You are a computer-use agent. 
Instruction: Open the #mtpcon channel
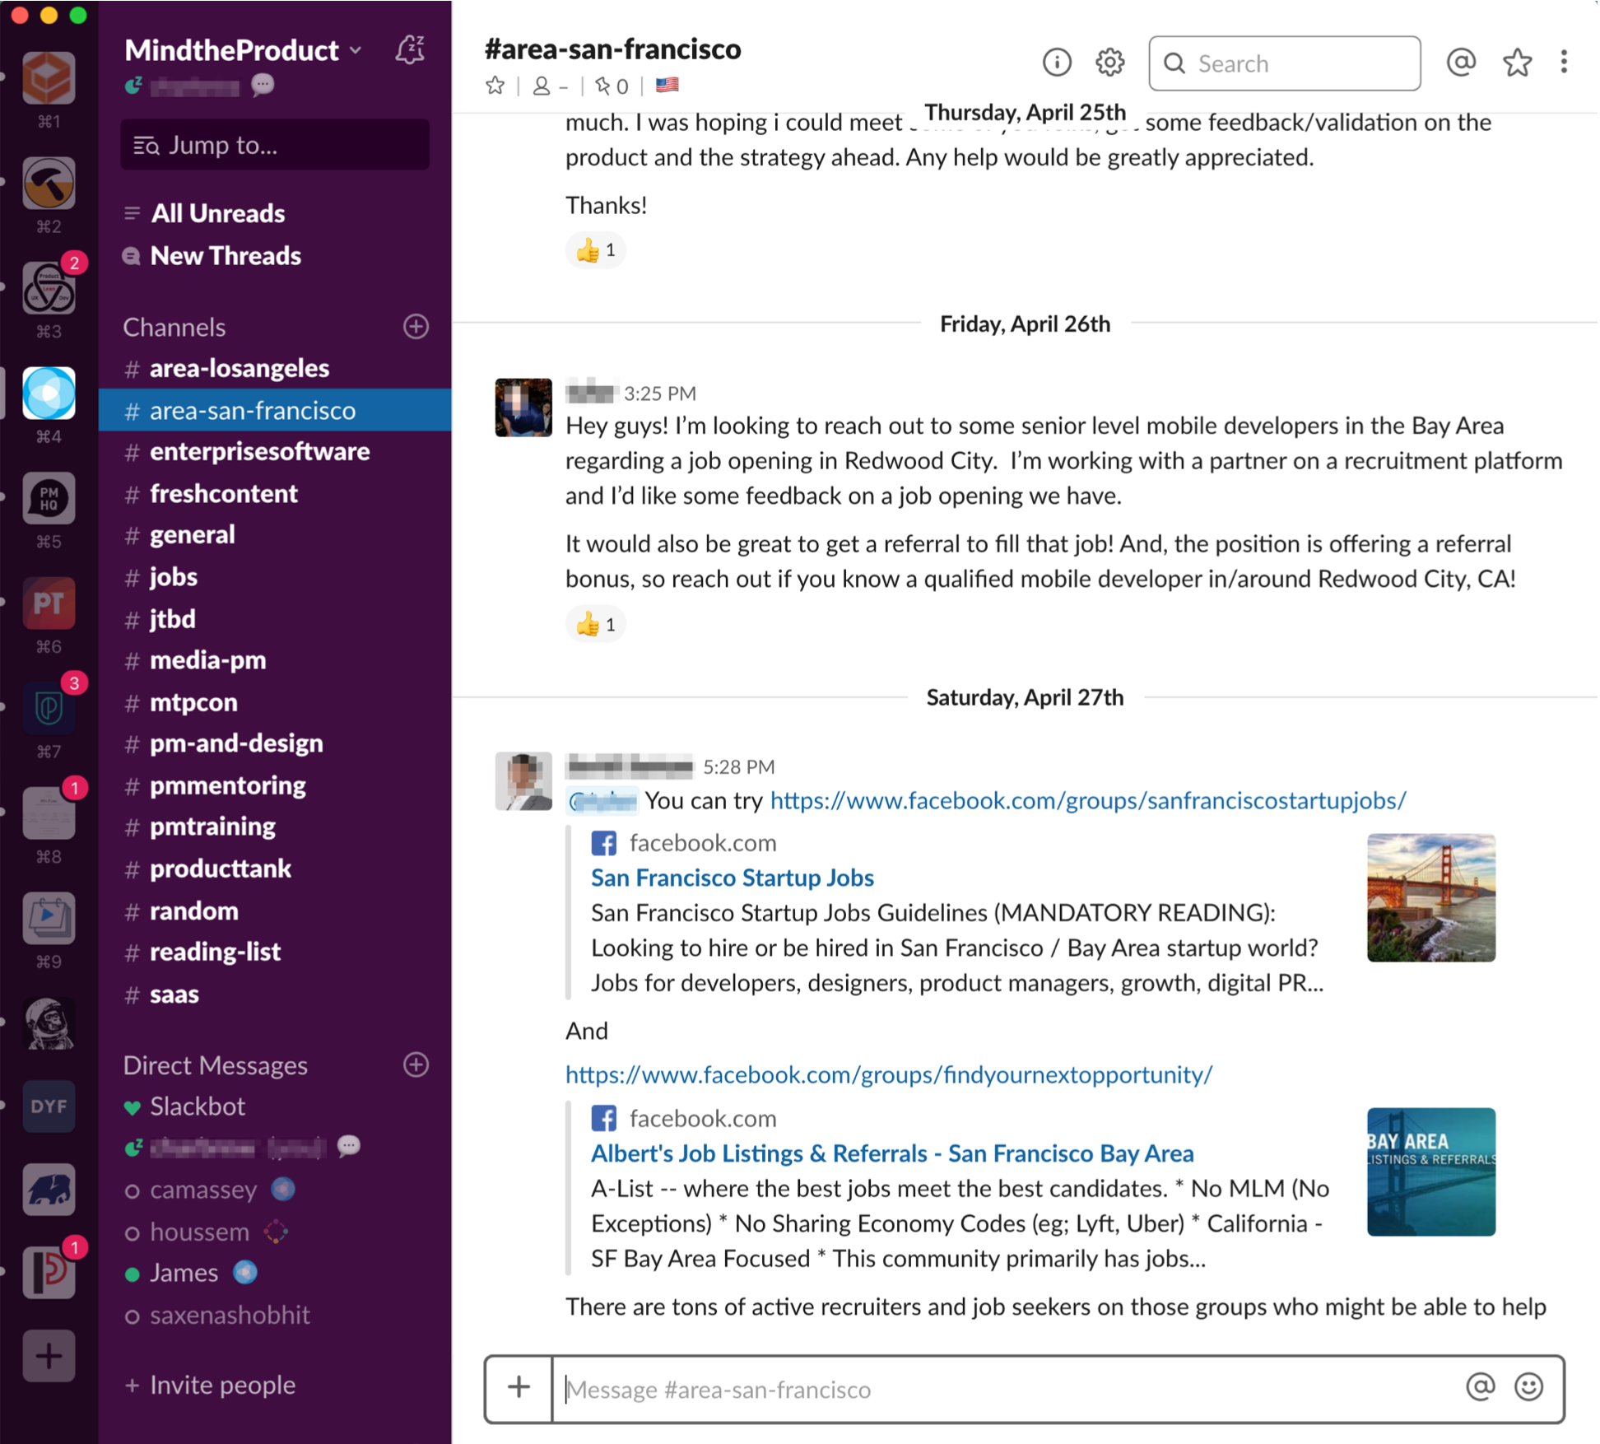275,702
